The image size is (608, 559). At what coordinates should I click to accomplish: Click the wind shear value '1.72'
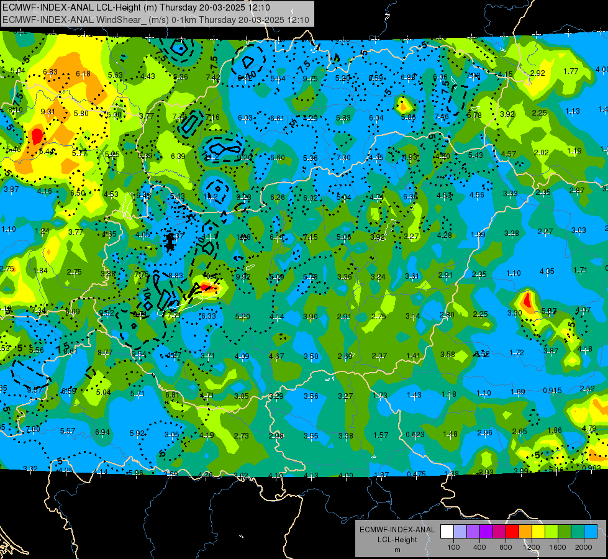[x=517, y=353]
